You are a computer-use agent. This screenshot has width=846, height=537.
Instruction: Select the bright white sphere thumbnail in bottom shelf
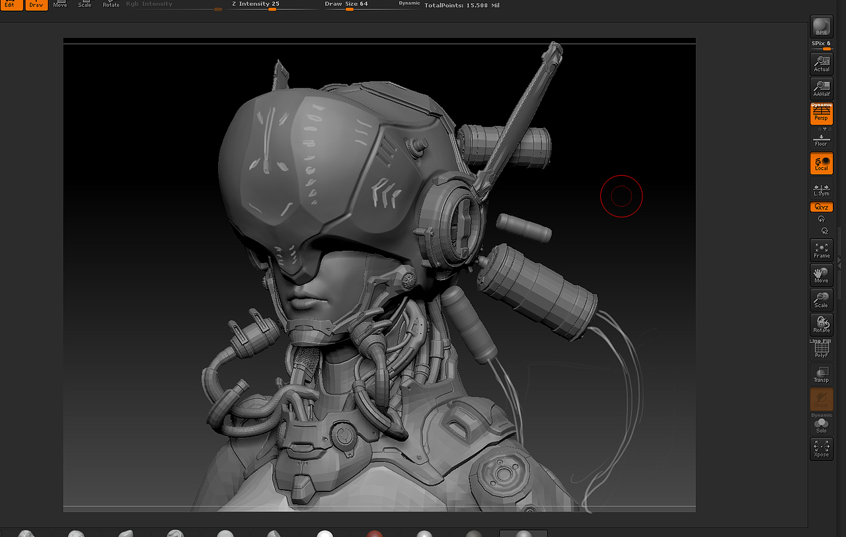[324, 533]
